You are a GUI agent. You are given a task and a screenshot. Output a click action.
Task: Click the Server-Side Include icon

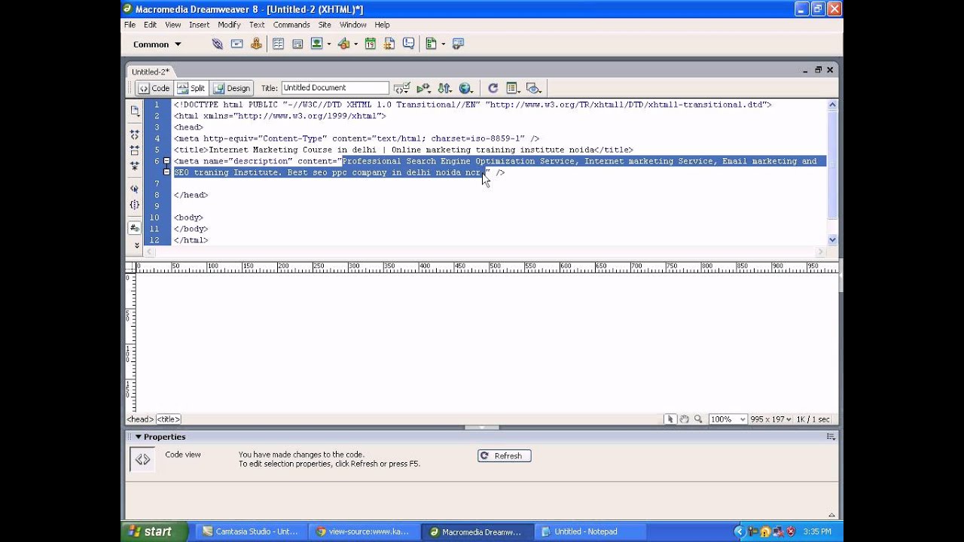pos(389,44)
